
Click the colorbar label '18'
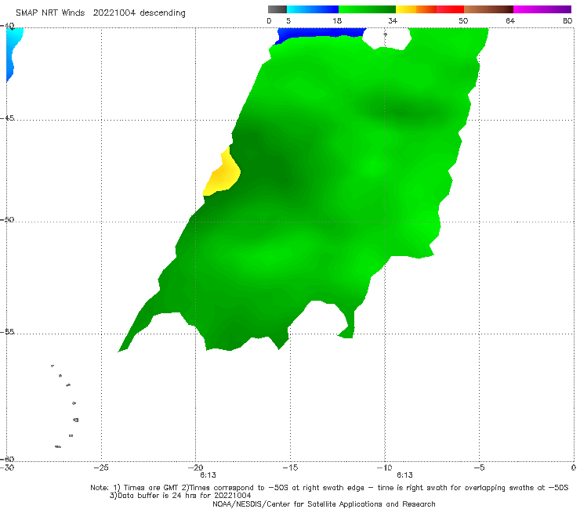pos(337,20)
